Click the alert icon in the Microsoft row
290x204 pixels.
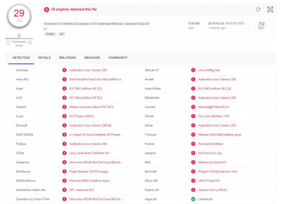(x=193, y=171)
